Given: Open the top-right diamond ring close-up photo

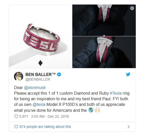Looking at the screenshot, I should pos(104,20).
